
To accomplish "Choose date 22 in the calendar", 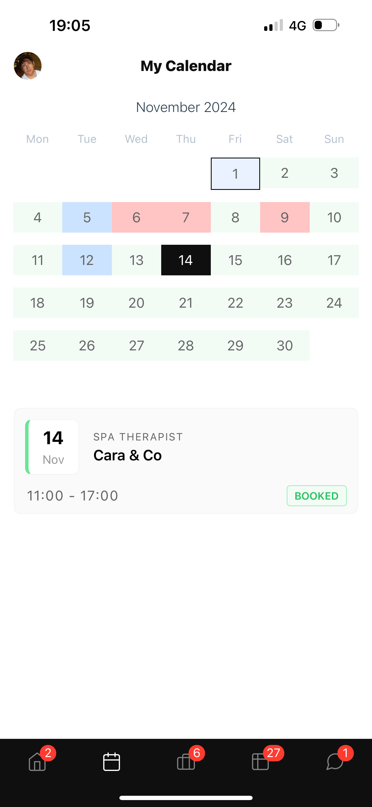I will [236, 303].
